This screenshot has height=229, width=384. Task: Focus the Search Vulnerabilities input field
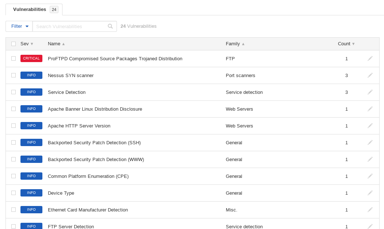tap(71, 26)
